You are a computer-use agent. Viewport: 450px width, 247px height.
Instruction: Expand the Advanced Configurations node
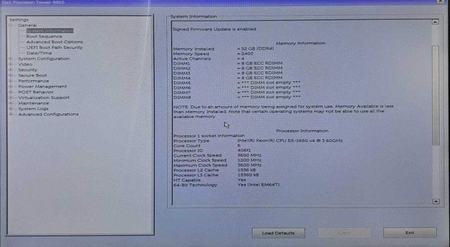pyautogui.click(x=11, y=115)
